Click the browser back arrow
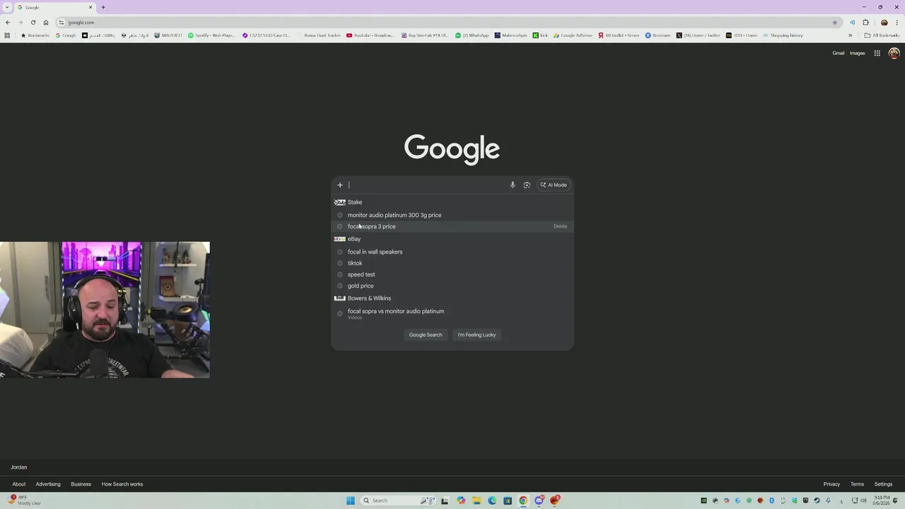Viewport: 905px width, 509px height. click(8, 23)
